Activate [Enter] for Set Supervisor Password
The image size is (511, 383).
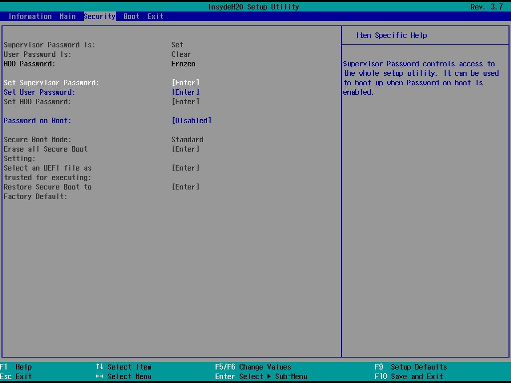[x=186, y=83]
